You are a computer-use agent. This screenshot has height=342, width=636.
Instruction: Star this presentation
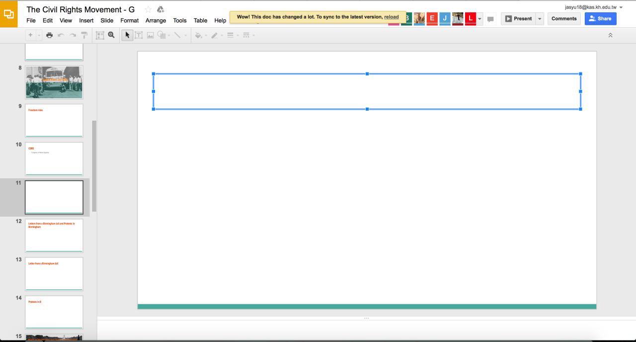tap(148, 9)
